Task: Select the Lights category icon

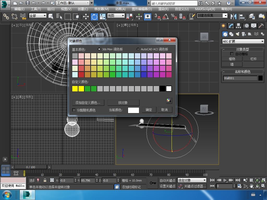Action: [x=238, y=34]
